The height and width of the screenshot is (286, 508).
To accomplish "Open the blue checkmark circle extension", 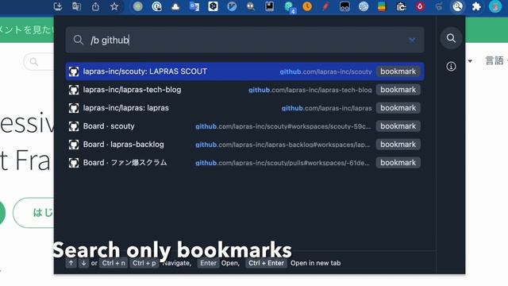I will tap(232, 6).
